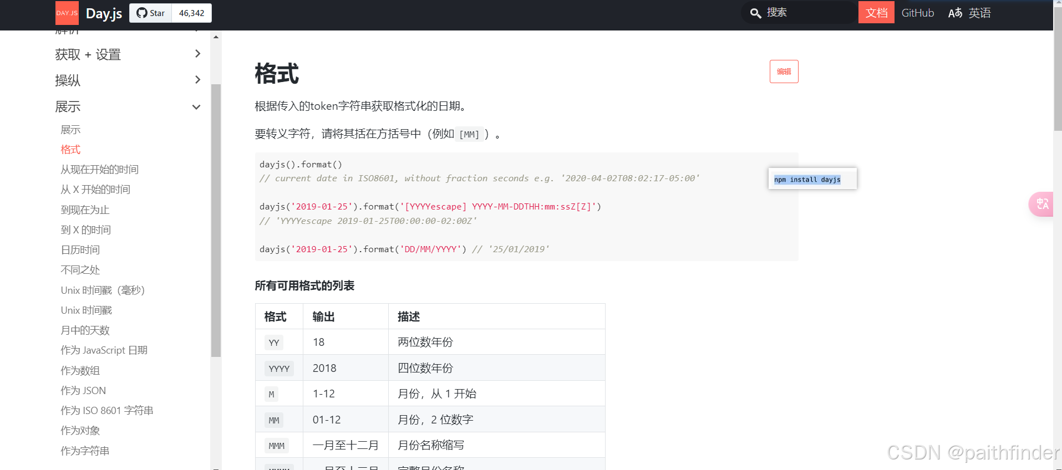Image resolution: width=1062 pixels, height=470 pixels.
Task: Open 作为字符串 sidebar page
Action: [x=85, y=451]
